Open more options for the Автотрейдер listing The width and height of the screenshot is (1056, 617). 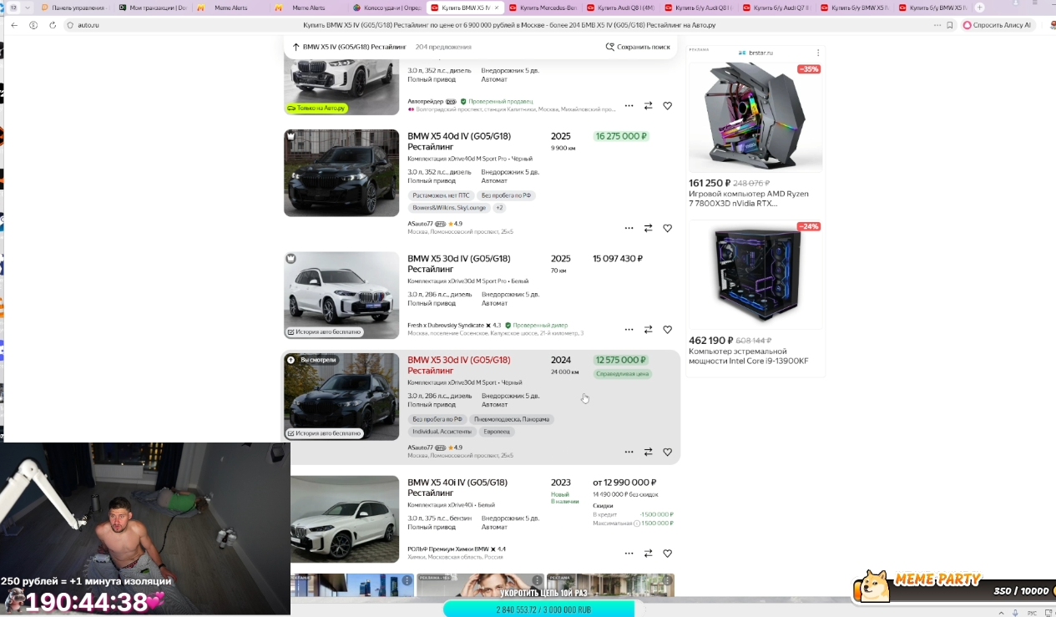[629, 106]
